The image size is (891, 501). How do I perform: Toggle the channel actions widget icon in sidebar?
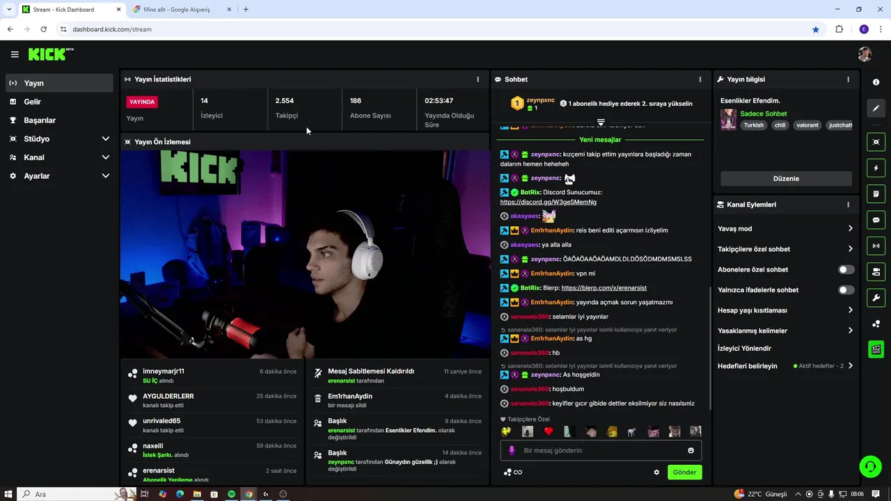876,271
